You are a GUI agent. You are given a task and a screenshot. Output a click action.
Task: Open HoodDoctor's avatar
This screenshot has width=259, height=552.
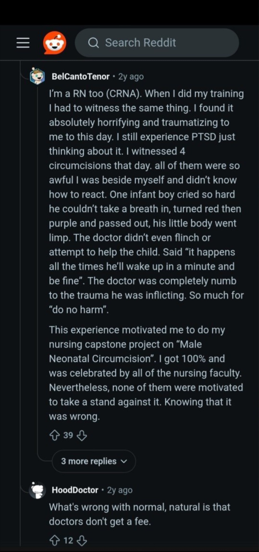(37, 490)
